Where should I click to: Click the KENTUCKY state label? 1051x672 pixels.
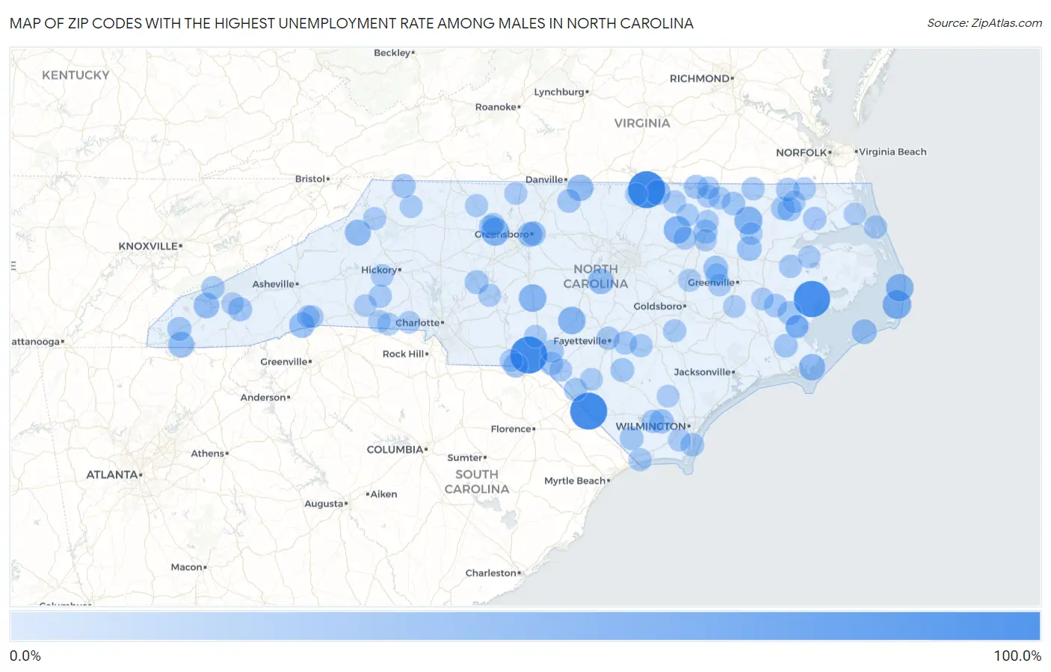coord(75,75)
